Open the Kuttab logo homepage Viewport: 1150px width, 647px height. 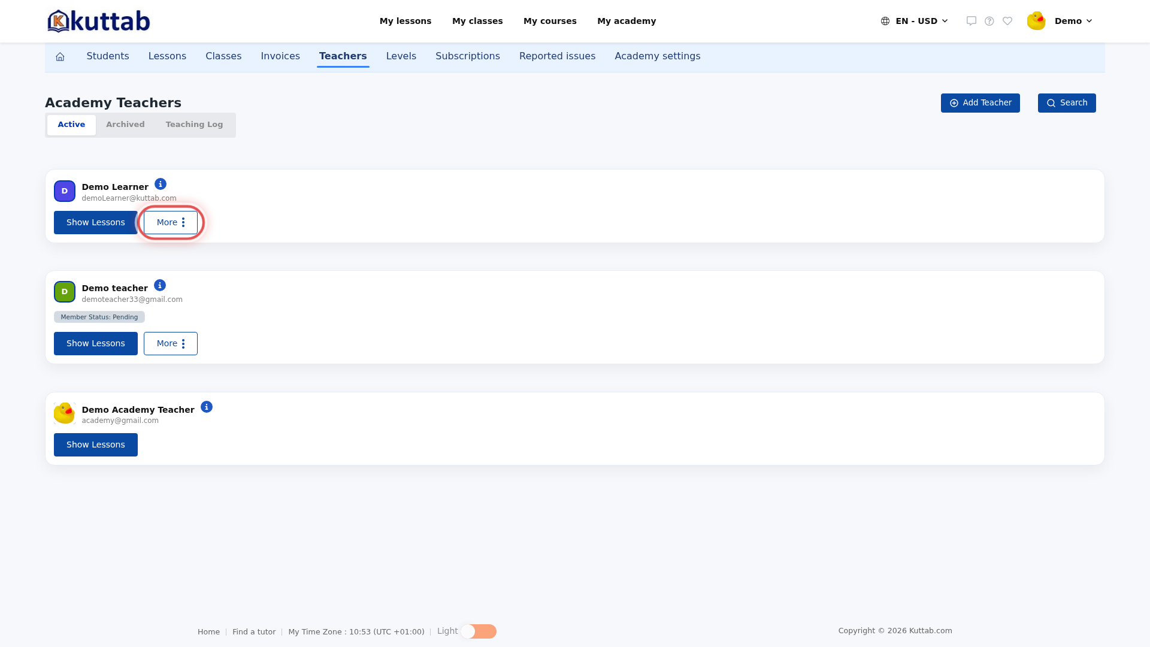(x=99, y=21)
